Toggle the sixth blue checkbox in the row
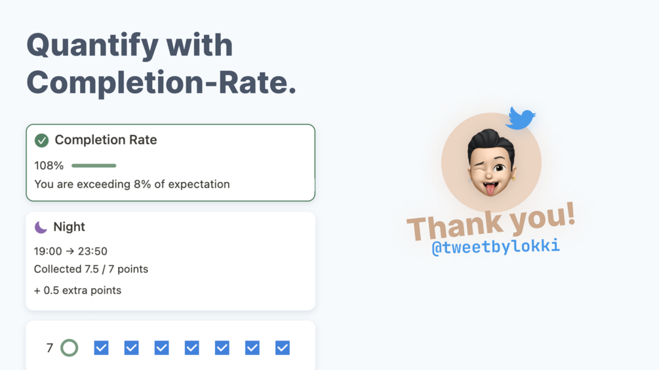The width and height of the screenshot is (659, 370). pos(252,348)
